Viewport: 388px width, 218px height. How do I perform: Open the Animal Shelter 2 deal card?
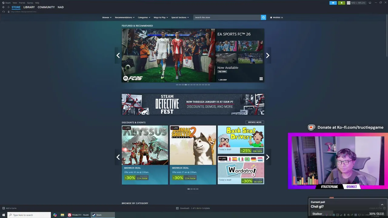(x=193, y=155)
